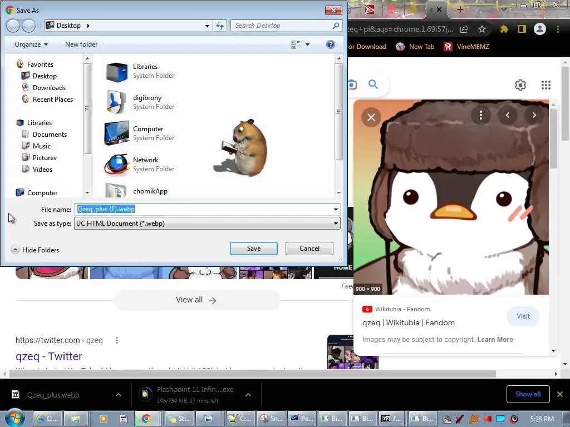Click navigation pane scroll down arrow
This screenshot has height=427, width=570.
tap(87, 193)
